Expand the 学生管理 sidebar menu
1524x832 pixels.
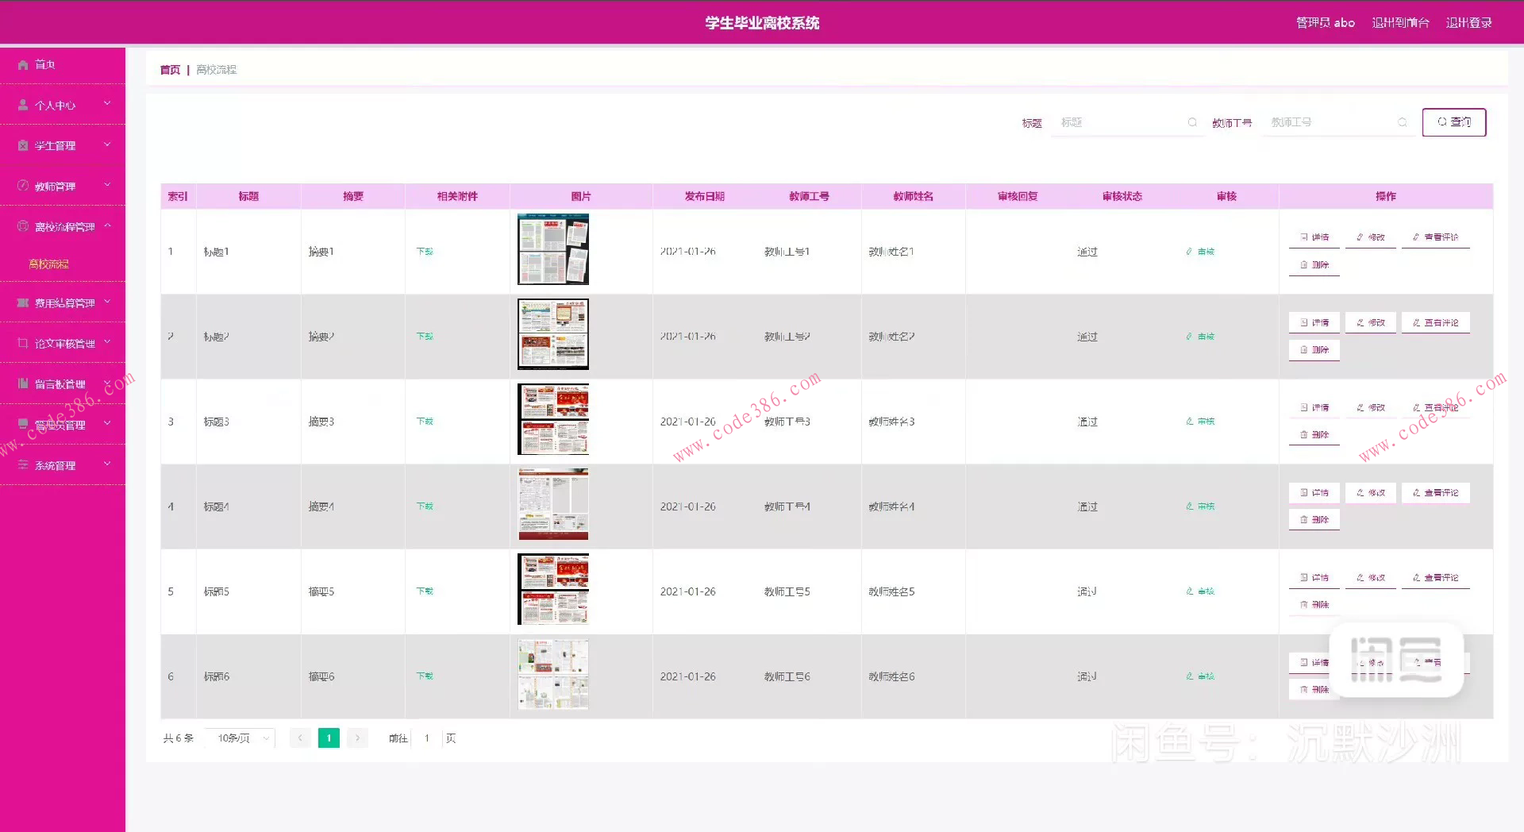click(x=63, y=145)
